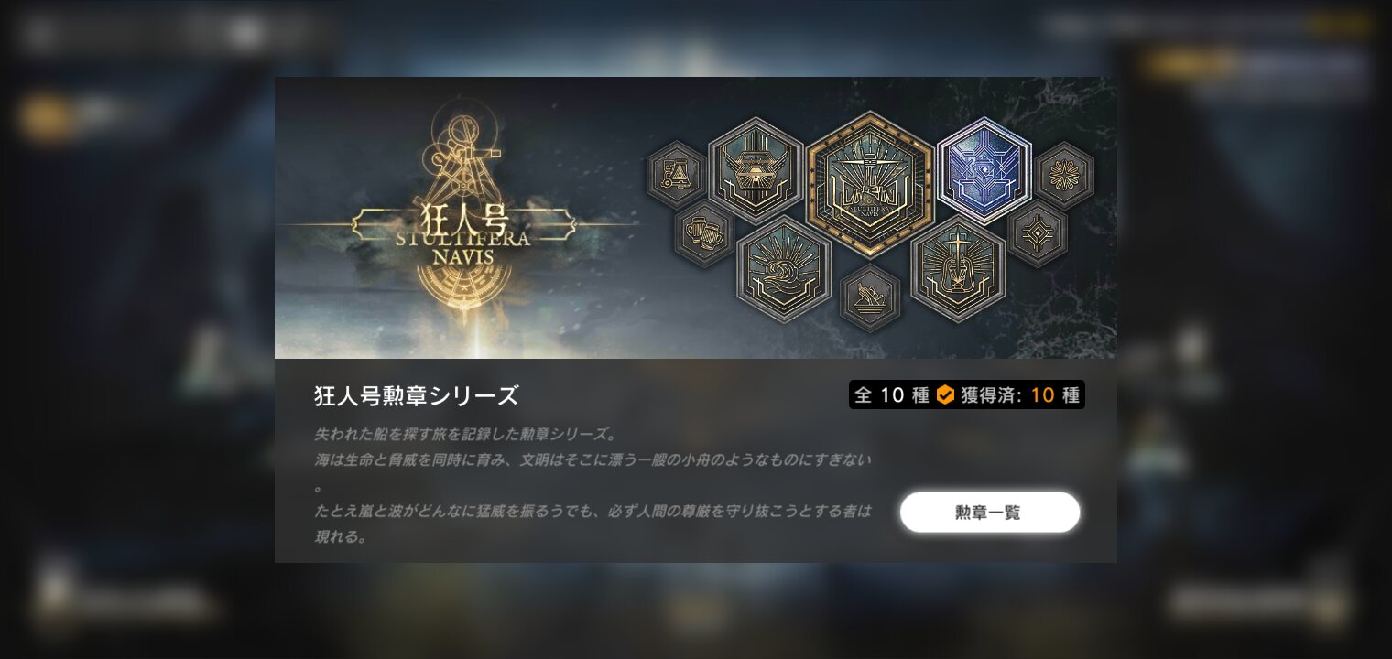Click the beer mugs medal
The height and width of the screenshot is (659, 1392).
[x=703, y=235]
